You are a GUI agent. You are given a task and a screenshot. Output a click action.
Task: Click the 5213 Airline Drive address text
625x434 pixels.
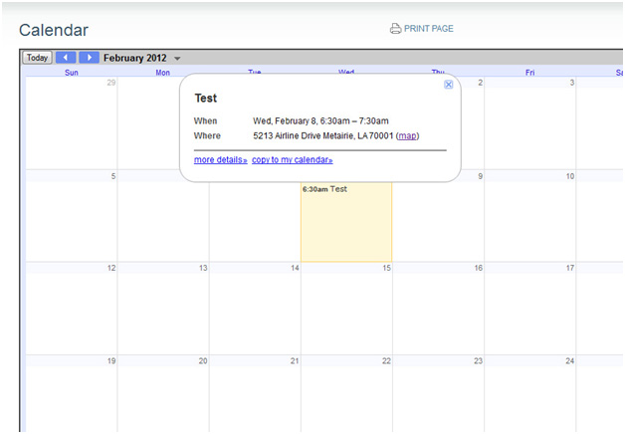click(x=323, y=136)
